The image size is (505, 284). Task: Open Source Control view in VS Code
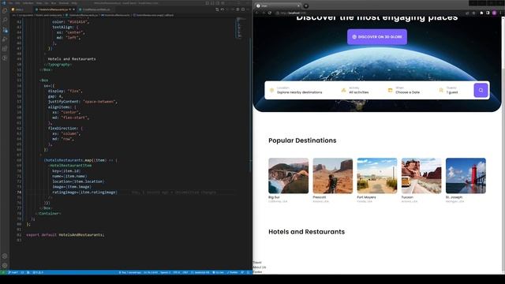(5, 30)
